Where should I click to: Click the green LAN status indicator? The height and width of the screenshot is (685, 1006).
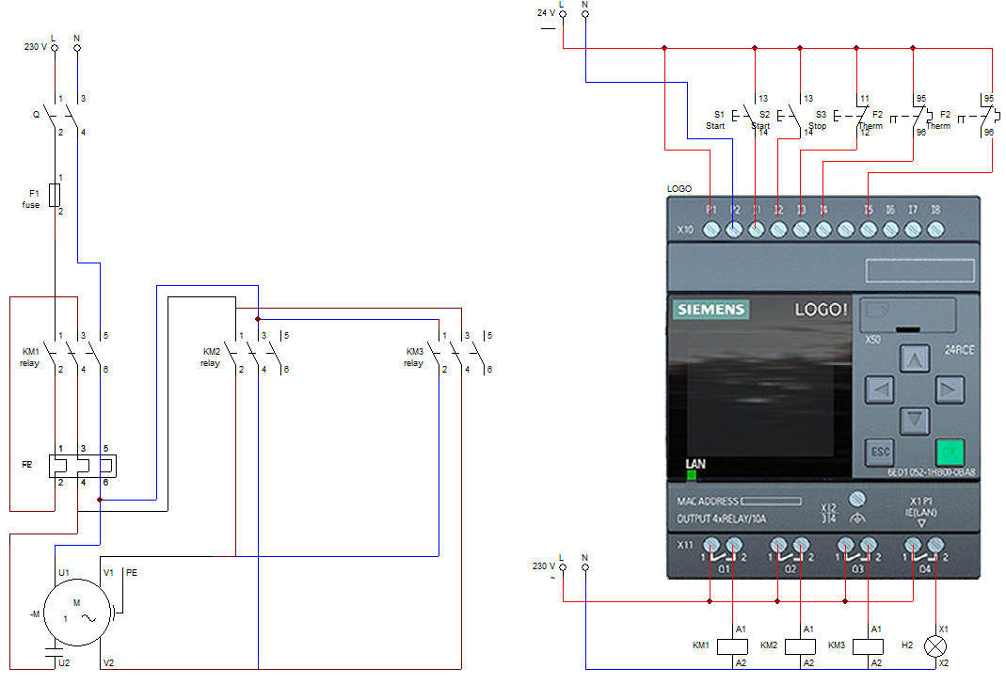(691, 475)
